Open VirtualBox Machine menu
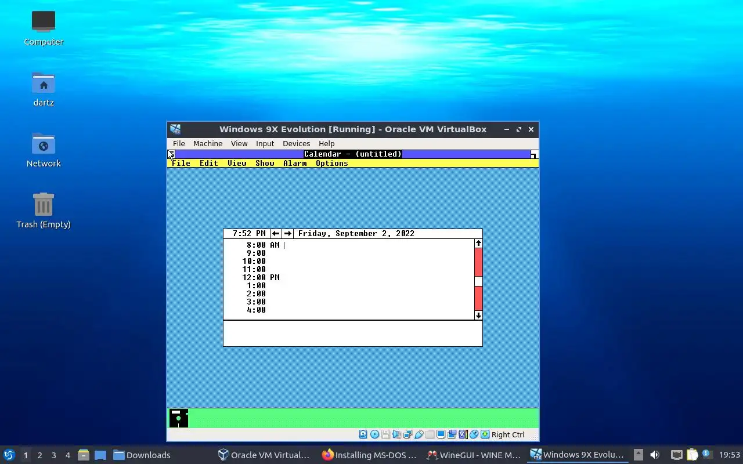 pos(208,143)
